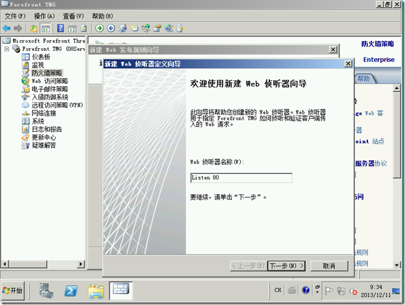Open the blue Help question mark toolbar icon
The image size is (405, 305).
(x=61, y=28)
